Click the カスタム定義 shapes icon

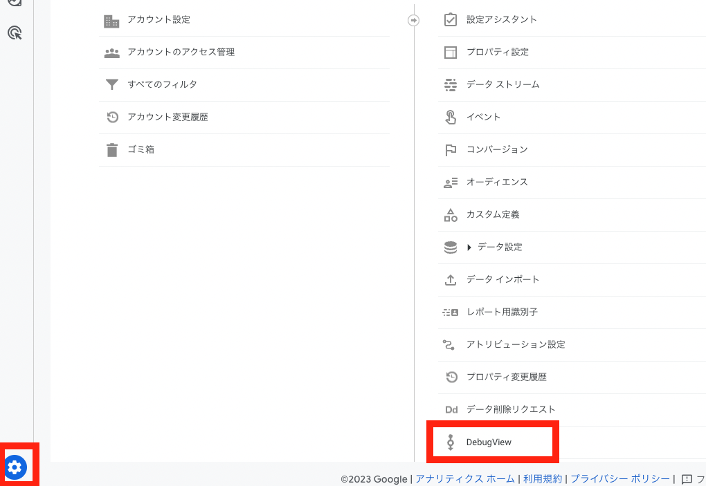451,214
